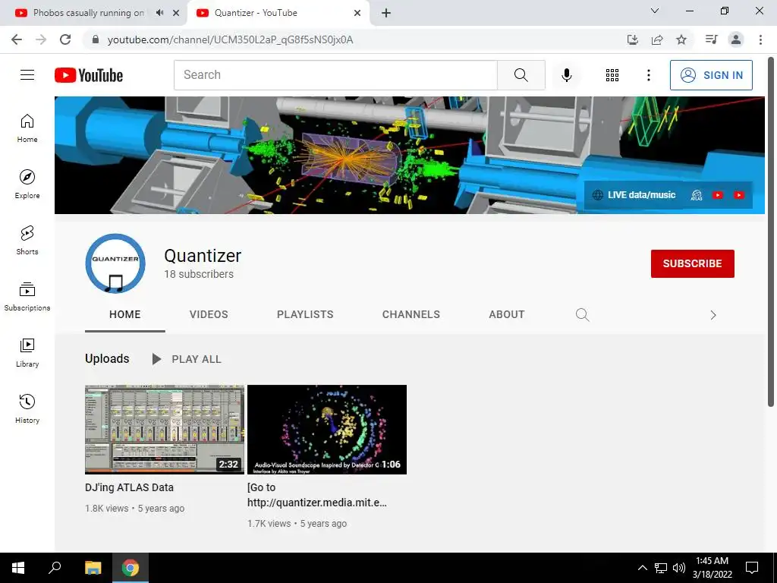
Task: Mute the Phobos tab via speaker icon
Action: tap(159, 13)
